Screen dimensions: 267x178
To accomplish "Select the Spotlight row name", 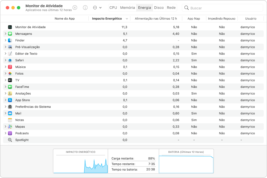I will pos(22,140).
